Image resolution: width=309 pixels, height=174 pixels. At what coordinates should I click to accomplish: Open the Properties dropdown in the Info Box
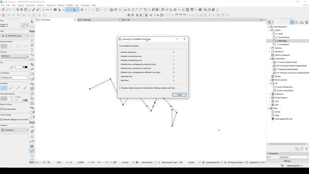point(14,130)
